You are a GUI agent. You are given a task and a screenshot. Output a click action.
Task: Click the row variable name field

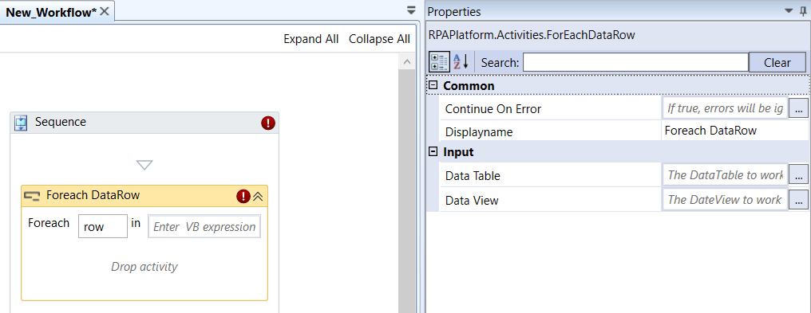tap(102, 226)
